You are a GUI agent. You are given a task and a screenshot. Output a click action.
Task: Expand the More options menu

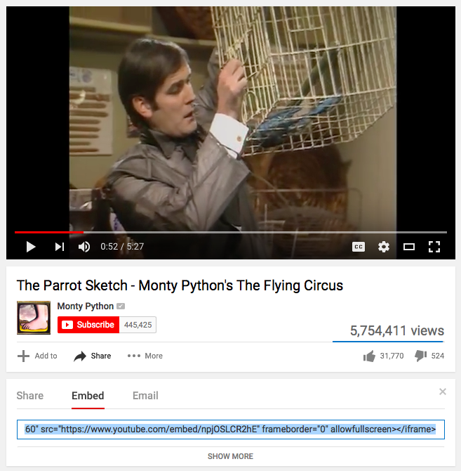coord(145,356)
